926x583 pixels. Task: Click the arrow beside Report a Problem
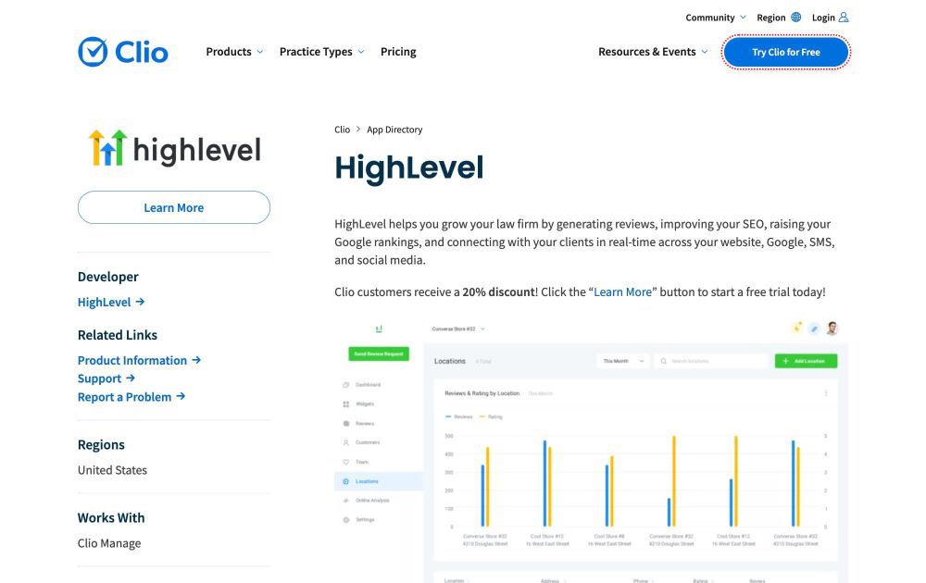[181, 397]
